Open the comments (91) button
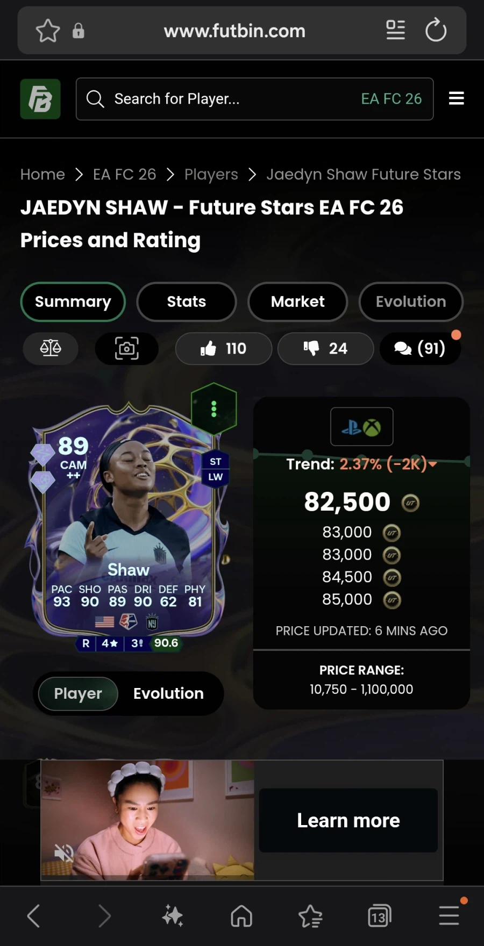 [x=420, y=348]
